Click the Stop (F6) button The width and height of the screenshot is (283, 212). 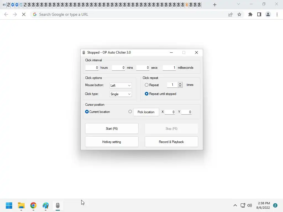(x=171, y=129)
